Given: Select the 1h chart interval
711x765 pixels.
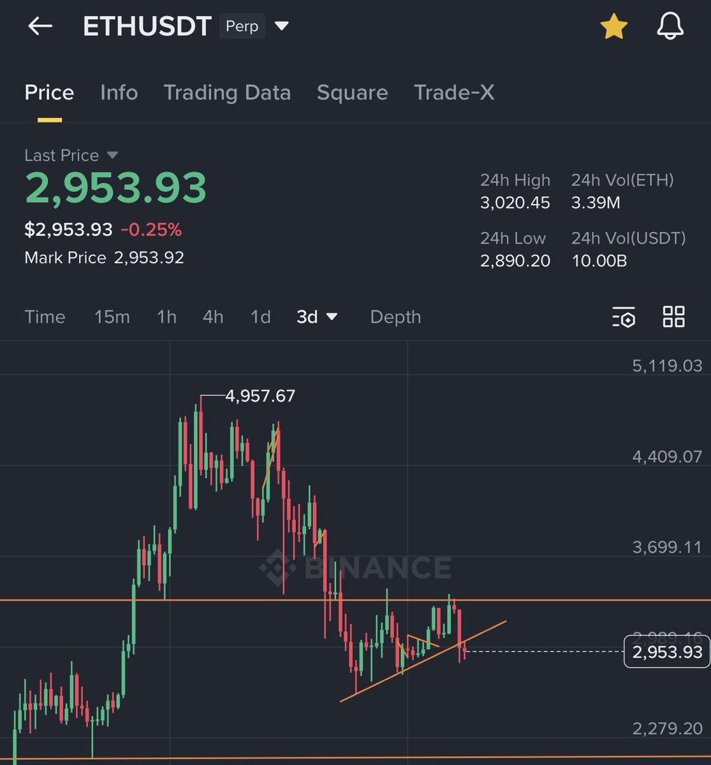Looking at the screenshot, I should point(166,317).
